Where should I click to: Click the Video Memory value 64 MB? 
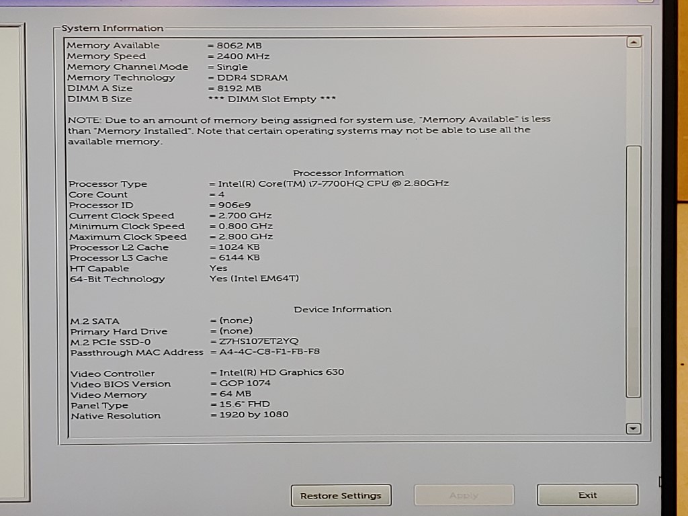235,394
